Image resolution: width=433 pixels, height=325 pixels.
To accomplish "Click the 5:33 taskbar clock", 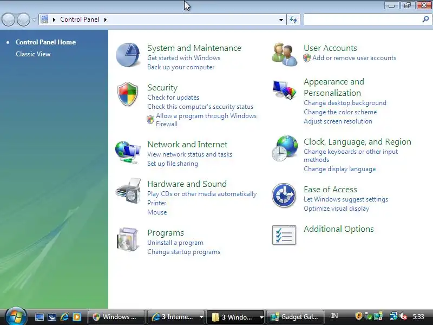I will (x=418, y=316).
